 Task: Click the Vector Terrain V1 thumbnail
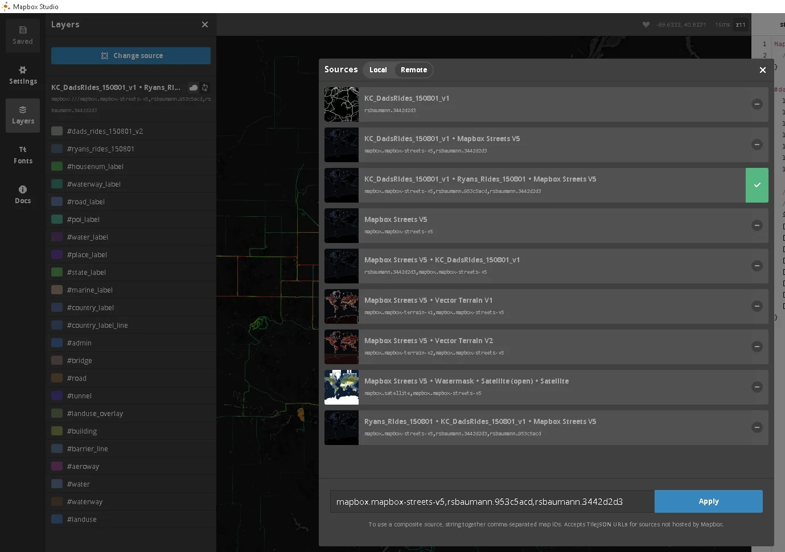coord(342,306)
